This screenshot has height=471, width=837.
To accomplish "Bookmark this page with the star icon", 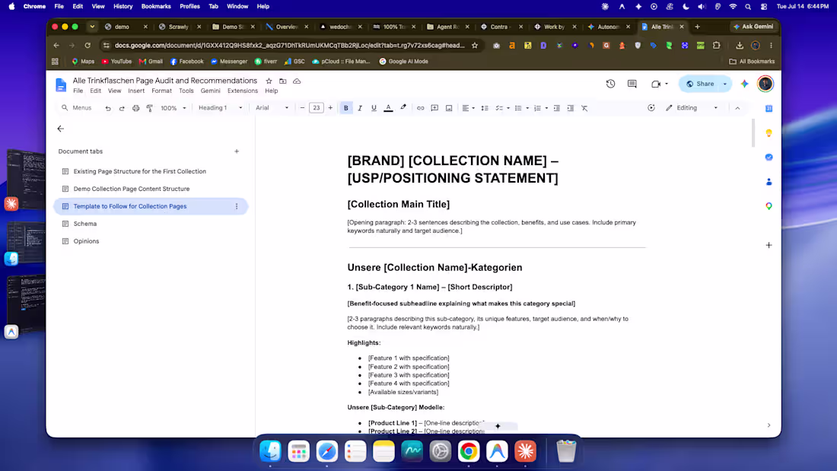I will (x=475, y=46).
